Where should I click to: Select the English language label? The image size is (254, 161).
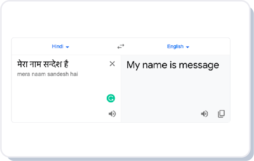click(175, 46)
